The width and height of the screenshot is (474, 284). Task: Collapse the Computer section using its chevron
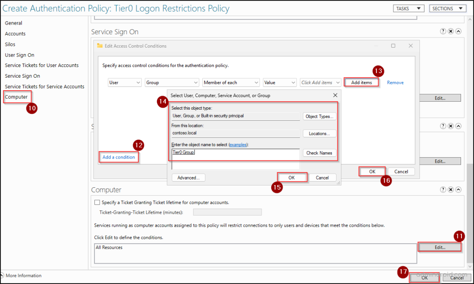coord(458,189)
